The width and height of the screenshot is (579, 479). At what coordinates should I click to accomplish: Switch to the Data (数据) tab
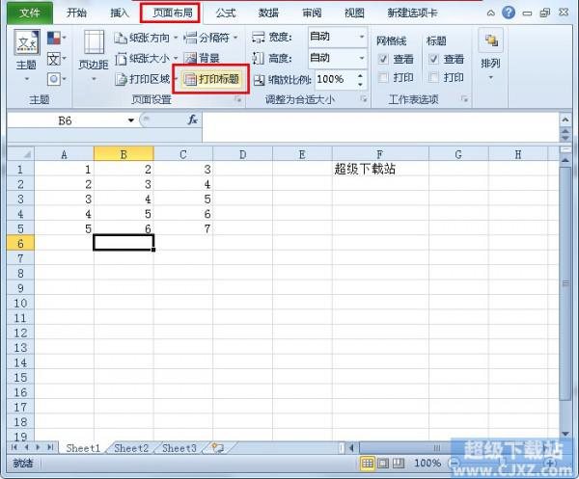point(269,13)
